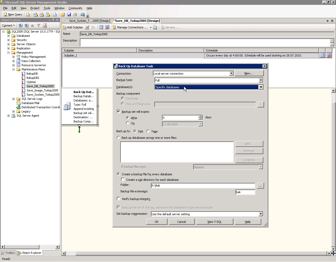The image size is (336, 262).
Task: Enable Verify backup integrity checkbox
Action: tap(118, 199)
